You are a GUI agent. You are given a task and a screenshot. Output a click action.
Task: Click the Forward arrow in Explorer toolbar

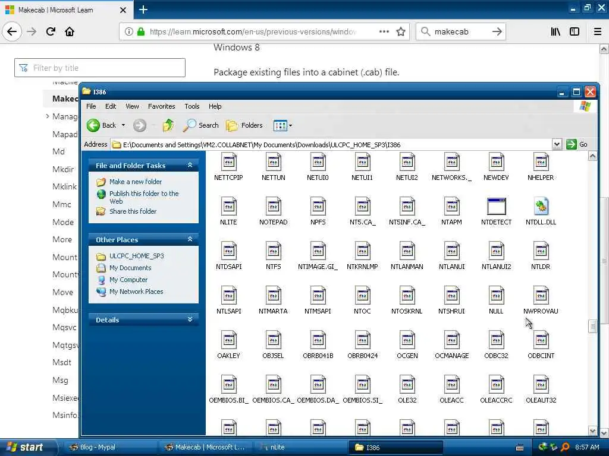coord(140,125)
